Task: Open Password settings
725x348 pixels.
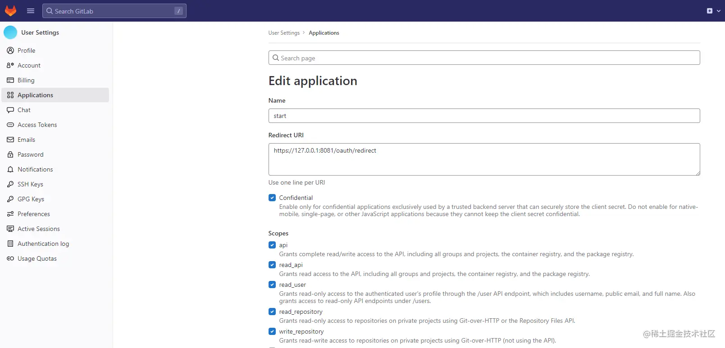Action: 55,154
